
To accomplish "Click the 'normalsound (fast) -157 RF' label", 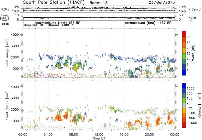I will point(148,23).
